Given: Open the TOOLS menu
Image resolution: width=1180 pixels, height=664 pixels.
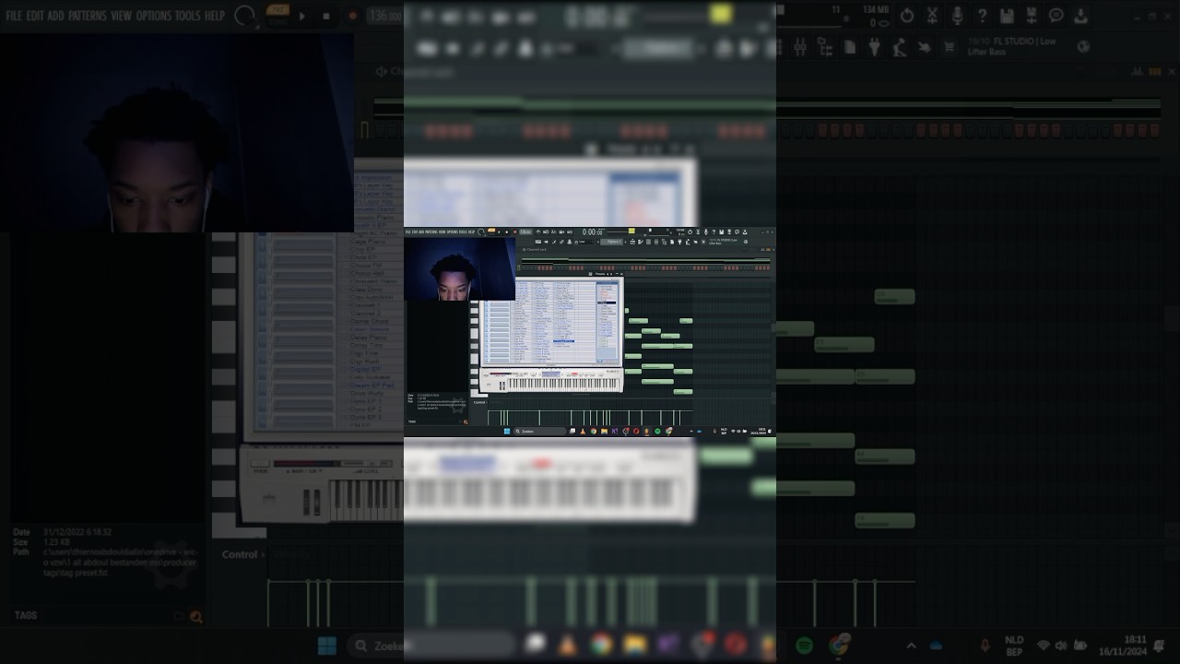Looking at the screenshot, I should [188, 16].
